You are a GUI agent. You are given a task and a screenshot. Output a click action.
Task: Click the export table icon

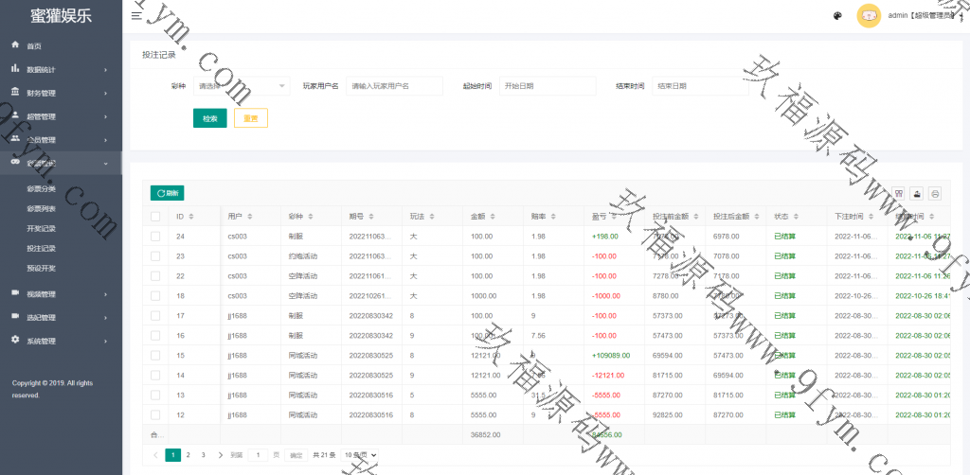pyautogui.click(x=917, y=193)
